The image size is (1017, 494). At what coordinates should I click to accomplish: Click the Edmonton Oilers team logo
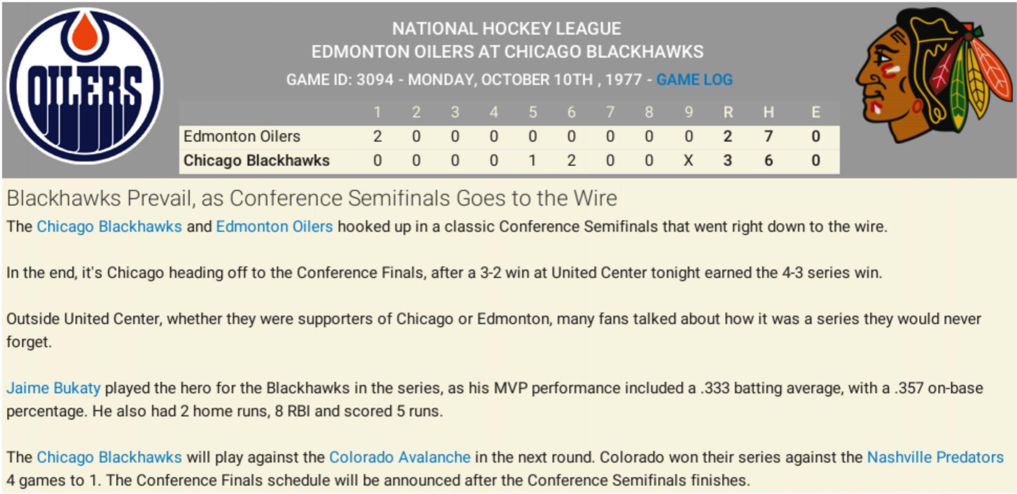(x=85, y=86)
